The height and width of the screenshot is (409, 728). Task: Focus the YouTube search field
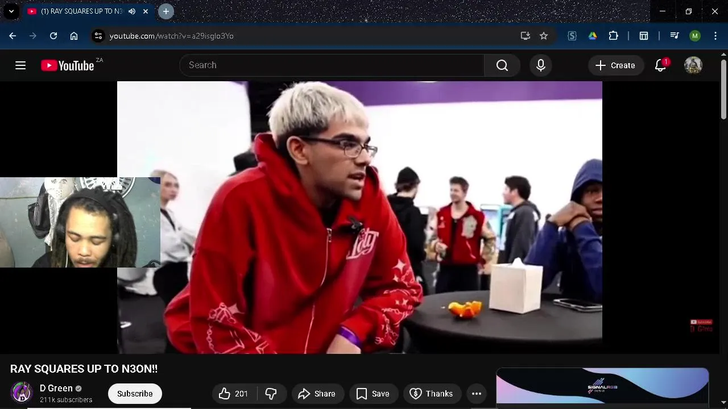tap(332, 65)
